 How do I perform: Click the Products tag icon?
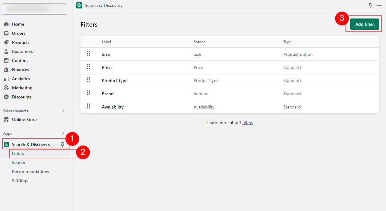[x=6, y=42]
